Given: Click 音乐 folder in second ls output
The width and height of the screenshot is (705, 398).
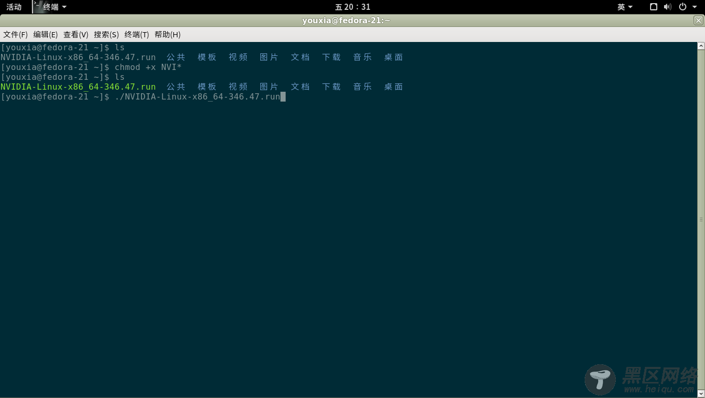Looking at the screenshot, I should [362, 87].
